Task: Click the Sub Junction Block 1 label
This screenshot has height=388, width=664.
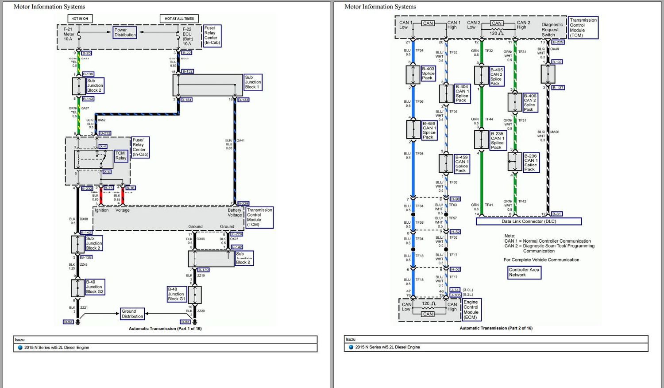Action: (253, 82)
